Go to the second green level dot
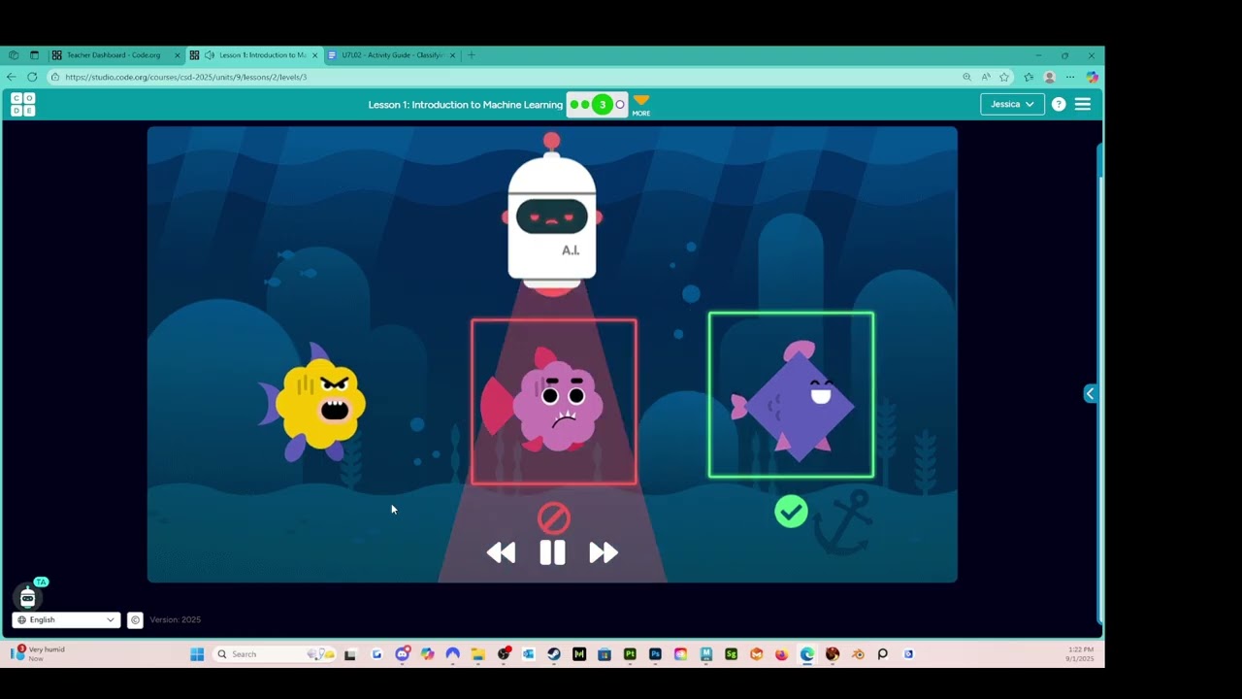The height and width of the screenshot is (699, 1242). click(586, 105)
